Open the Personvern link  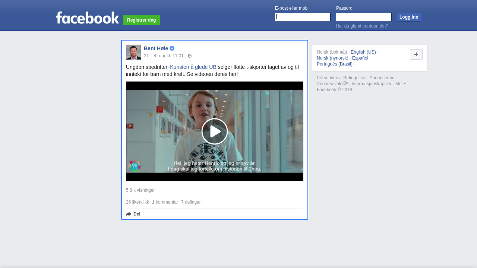pos(328,78)
